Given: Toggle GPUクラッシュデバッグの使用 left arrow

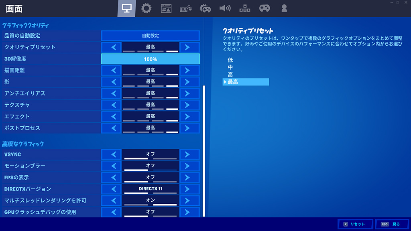Looking at the screenshot, I should [x=112, y=212].
